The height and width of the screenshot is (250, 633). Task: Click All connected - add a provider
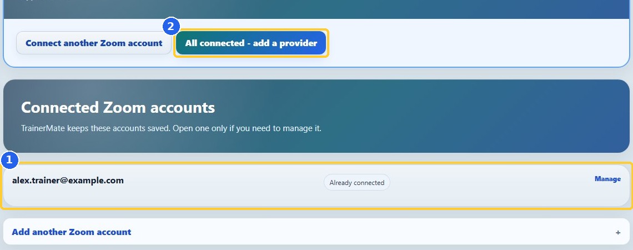250,43
